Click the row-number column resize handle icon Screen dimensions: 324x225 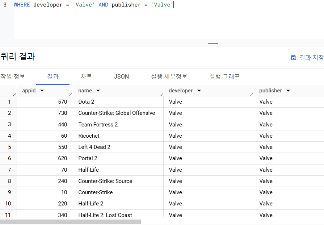click(x=14, y=95)
